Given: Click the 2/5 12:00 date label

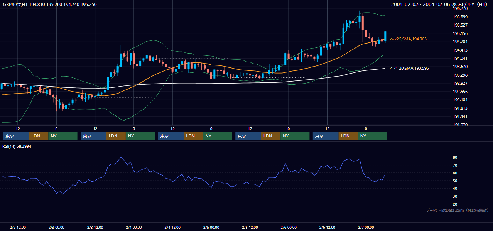Looking at the screenshot, I should pyautogui.click(x=250, y=227).
